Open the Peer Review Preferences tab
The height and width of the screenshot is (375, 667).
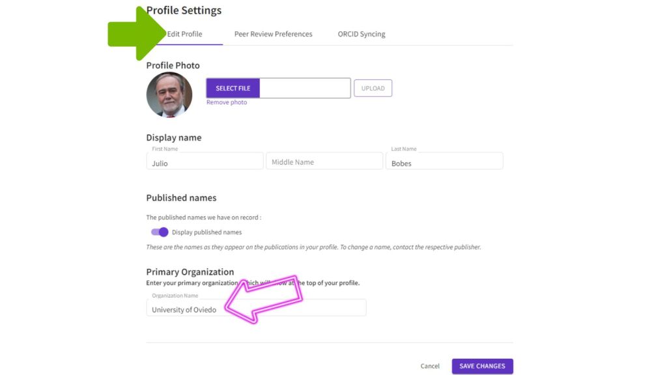273,34
